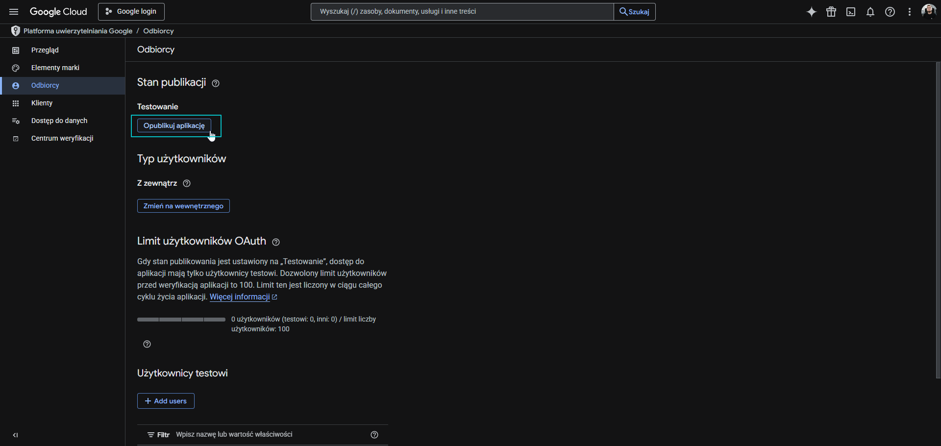The image size is (941, 446).
Task: Open Elementy marki section
Action: (x=55, y=68)
